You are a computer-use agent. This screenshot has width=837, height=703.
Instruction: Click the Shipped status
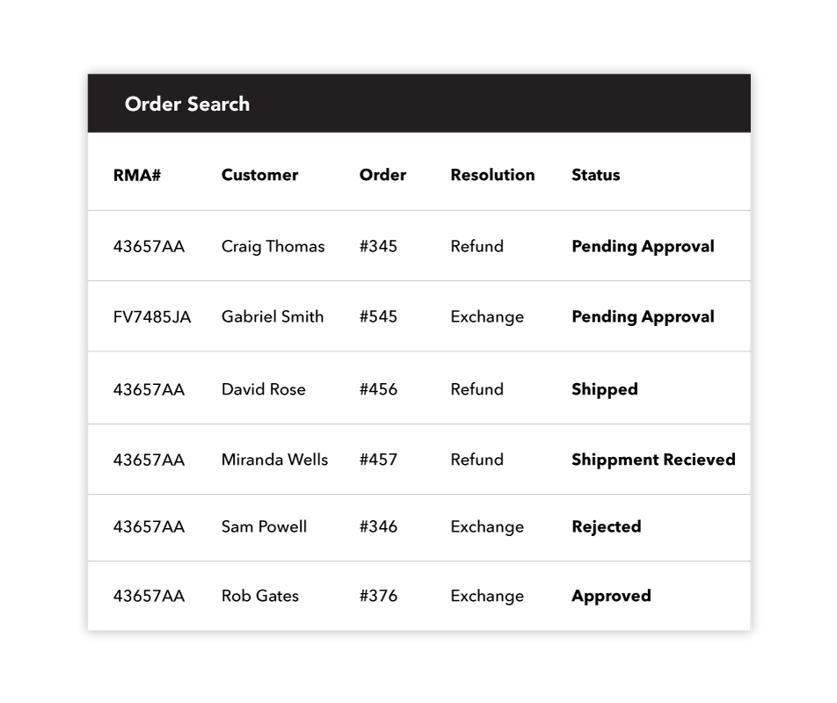click(604, 390)
